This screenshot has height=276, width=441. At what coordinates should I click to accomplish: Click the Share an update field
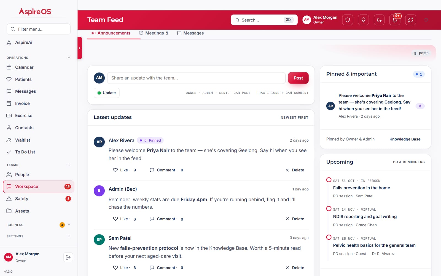[196, 78]
